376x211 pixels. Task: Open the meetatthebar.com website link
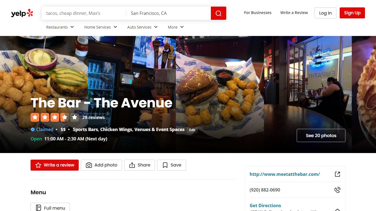tap(285, 174)
